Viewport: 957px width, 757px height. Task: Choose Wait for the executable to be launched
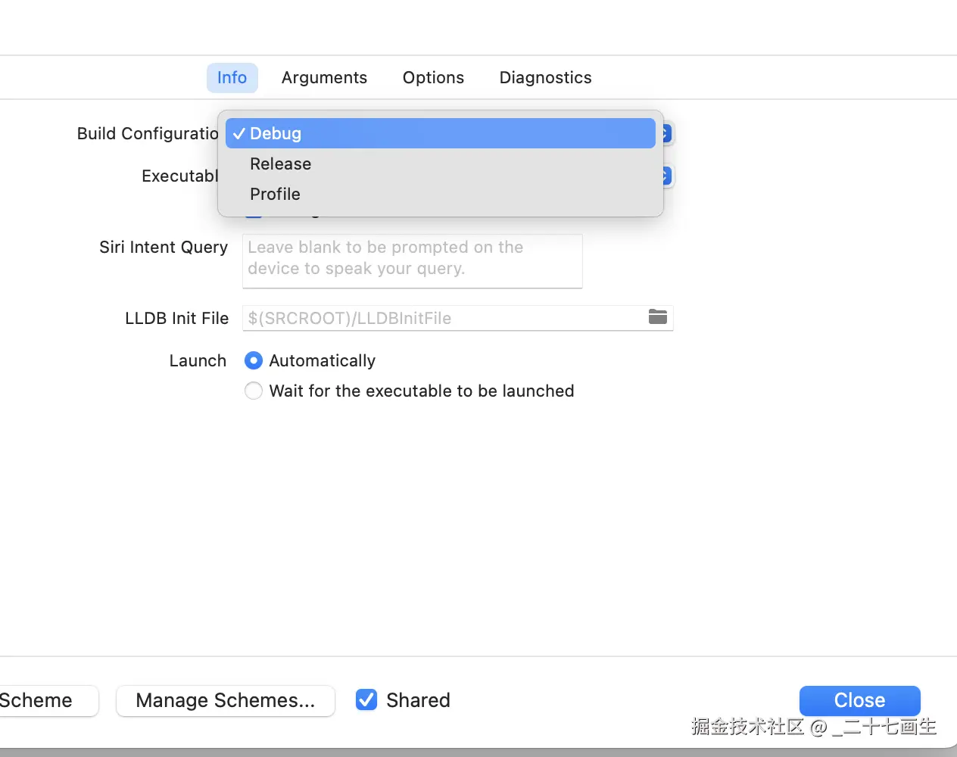254,391
